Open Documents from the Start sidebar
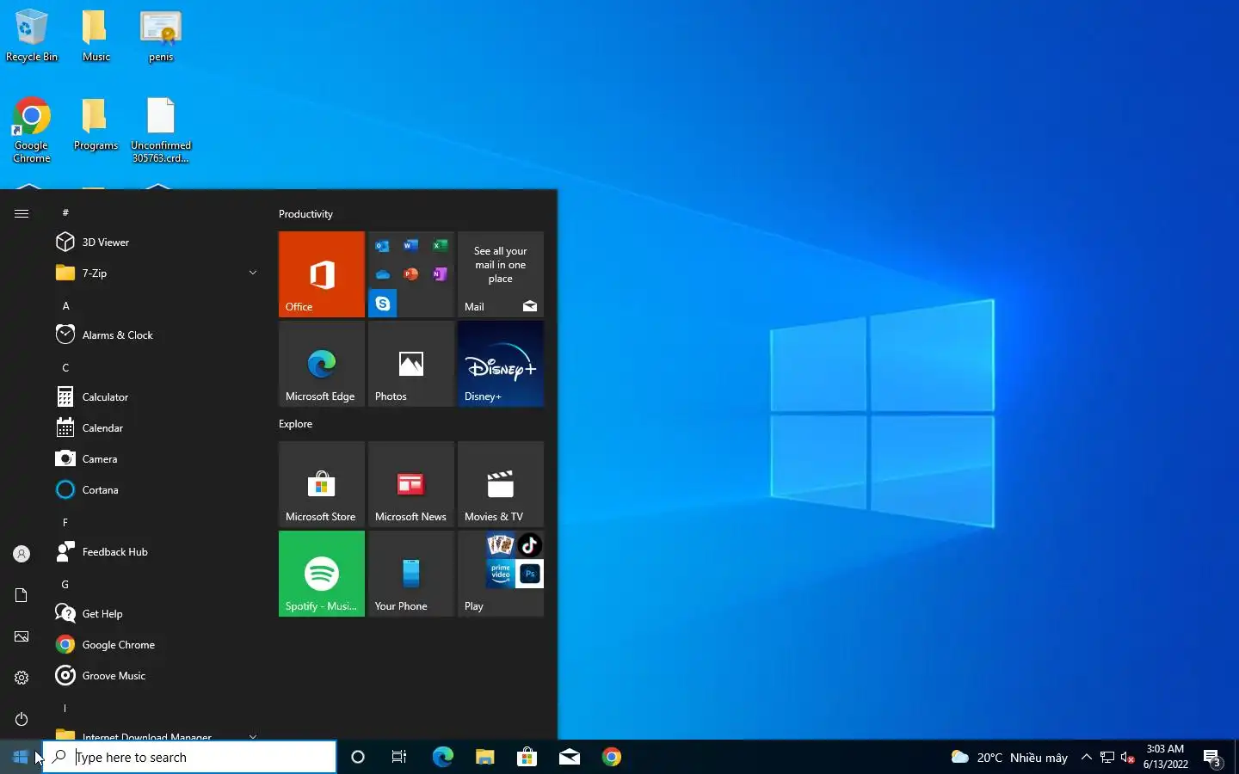Viewport: 1239px width, 774px height. tap(22, 595)
